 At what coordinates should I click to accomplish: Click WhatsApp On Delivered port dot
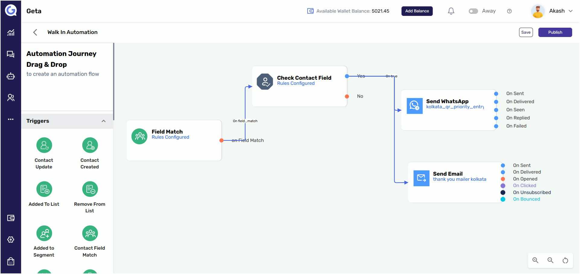pos(496,102)
